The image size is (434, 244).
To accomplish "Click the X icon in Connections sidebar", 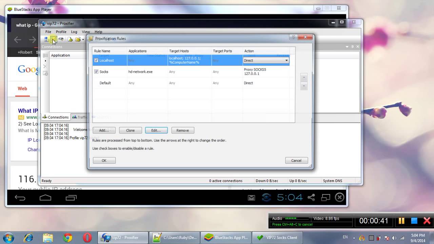I will click(45, 67).
